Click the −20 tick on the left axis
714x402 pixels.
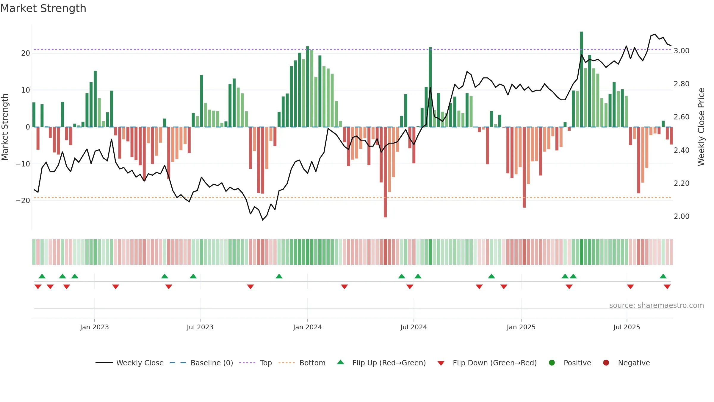coord(23,201)
